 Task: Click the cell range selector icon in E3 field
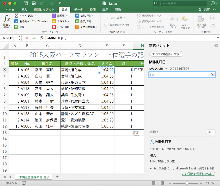click(212, 75)
